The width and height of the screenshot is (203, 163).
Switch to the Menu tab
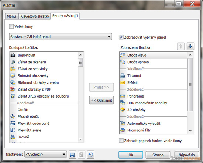coord(11,17)
